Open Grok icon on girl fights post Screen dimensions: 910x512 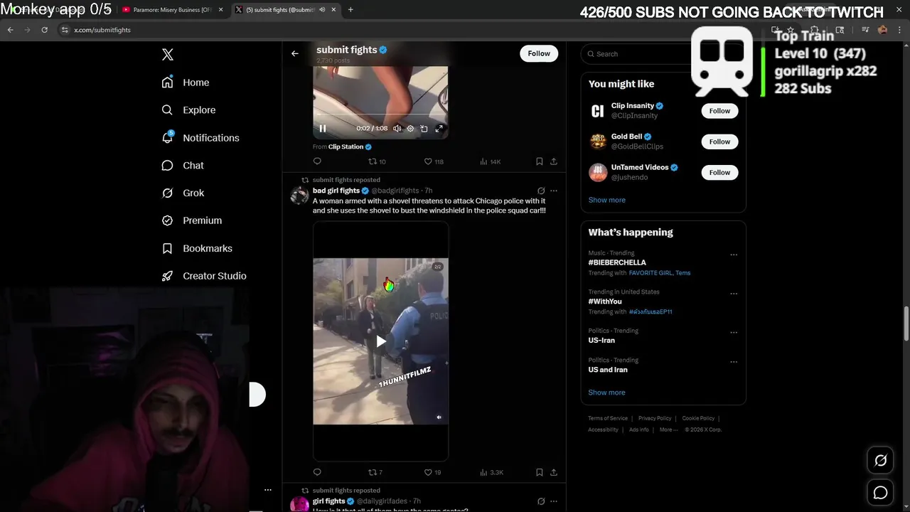541,501
